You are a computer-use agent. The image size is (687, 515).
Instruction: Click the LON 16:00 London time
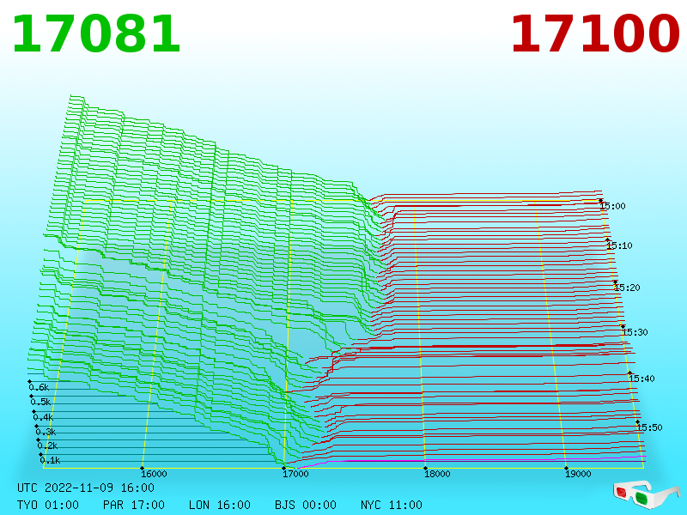pos(220,505)
